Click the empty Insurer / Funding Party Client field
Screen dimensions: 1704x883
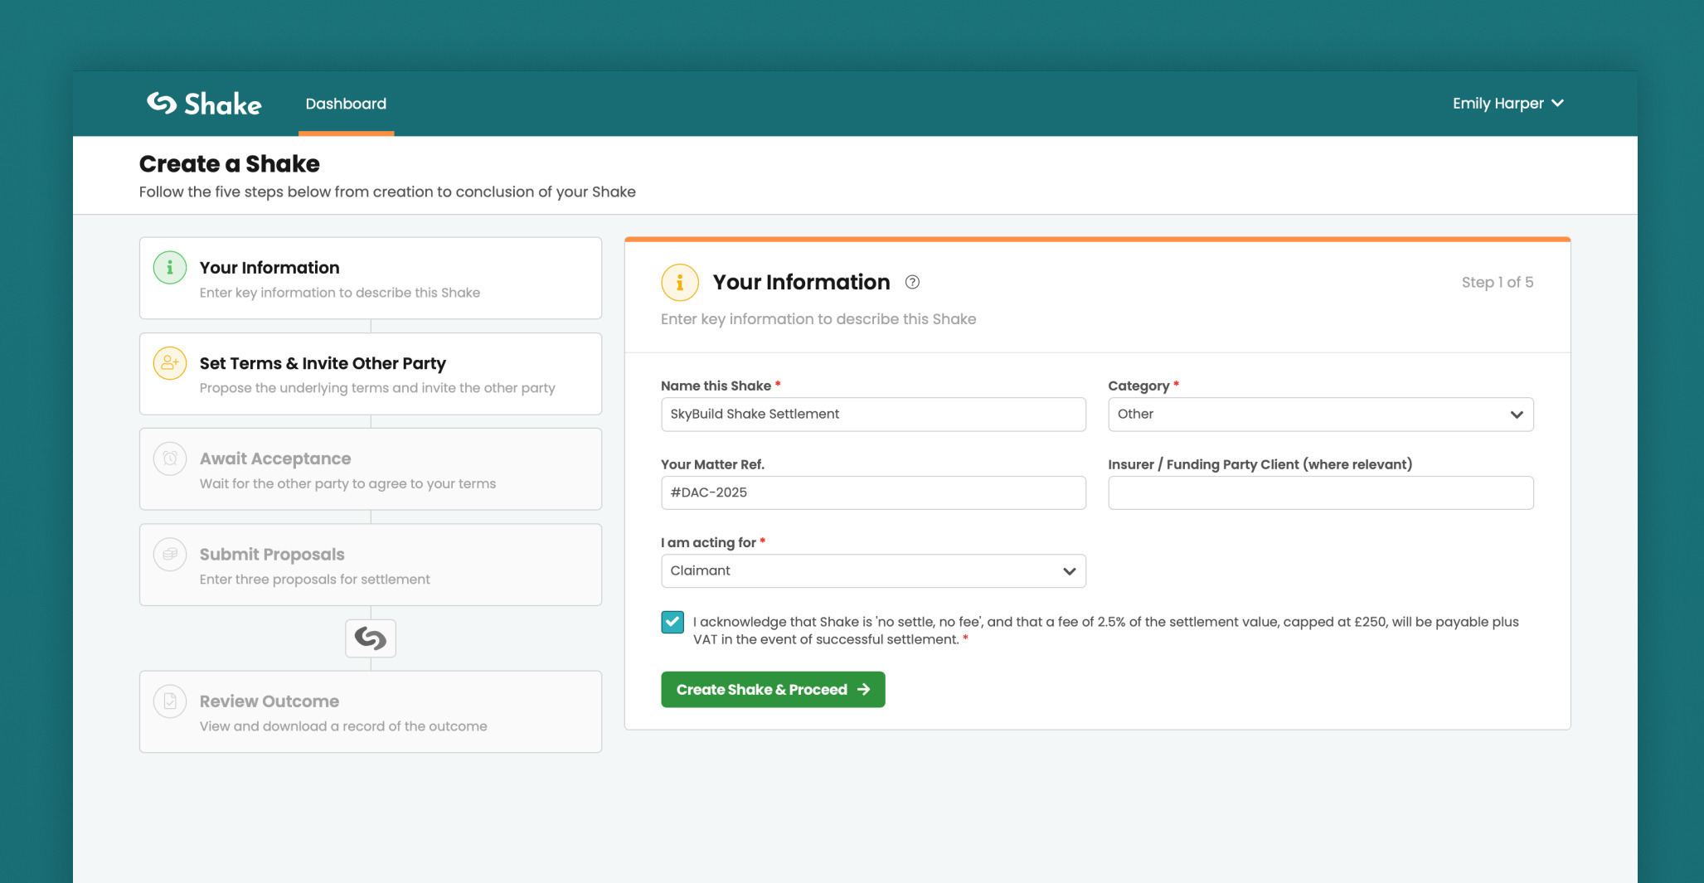(1320, 492)
